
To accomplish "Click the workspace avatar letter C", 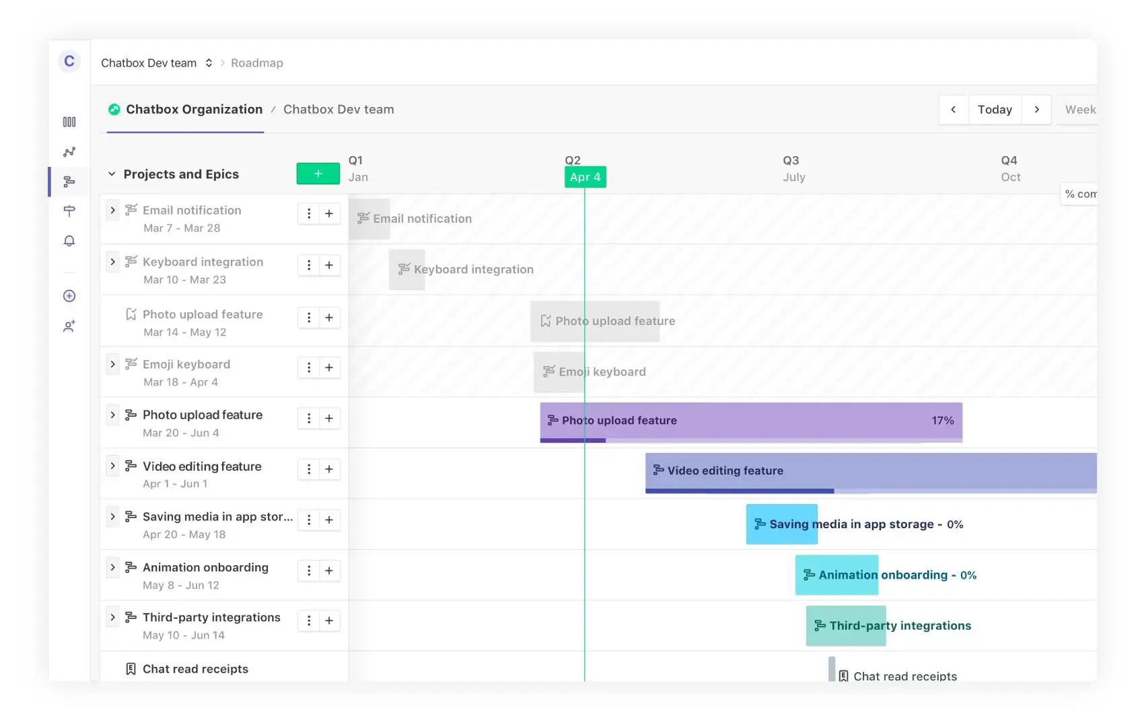I will (x=69, y=62).
